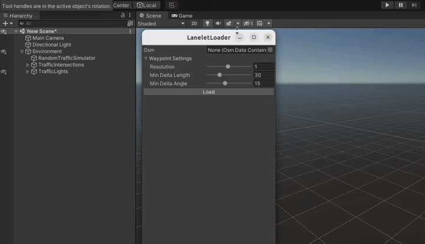Click the Hierarchy add (+) button
Screen dimensions: 425x244
[5, 24]
